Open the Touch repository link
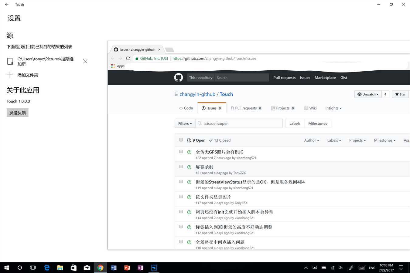The width and height of the screenshot is (410, 273). (226, 94)
